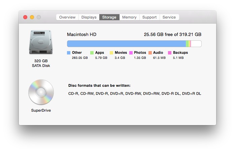The width and height of the screenshot is (235, 152).
Task: Switch to the Service tab
Action: pyautogui.click(x=169, y=17)
